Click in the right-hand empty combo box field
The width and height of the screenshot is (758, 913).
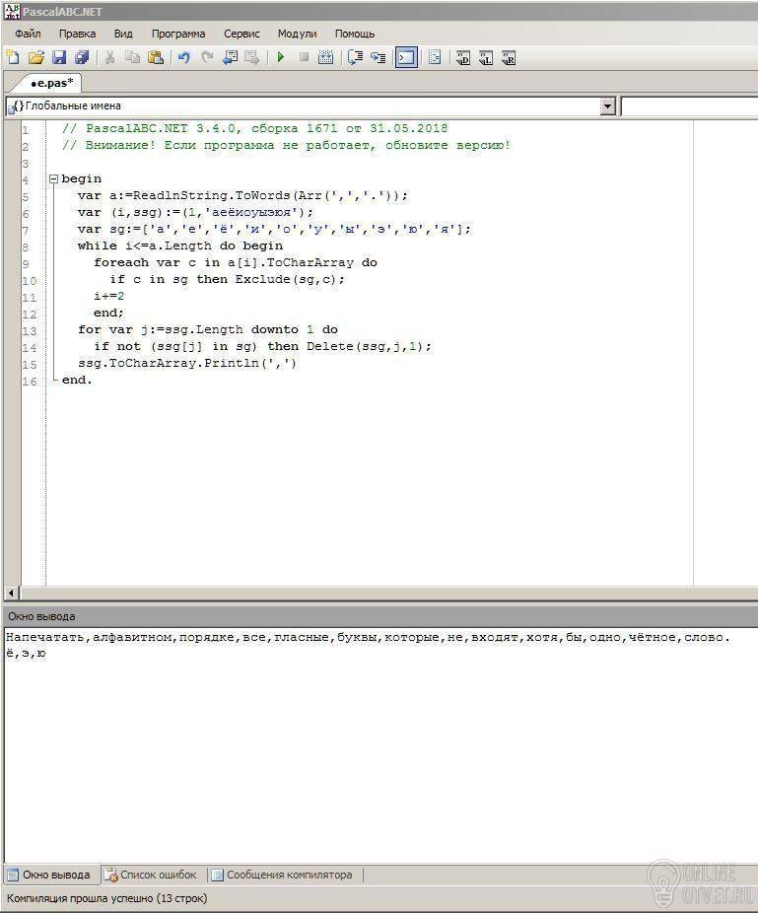pyautogui.click(x=688, y=106)
